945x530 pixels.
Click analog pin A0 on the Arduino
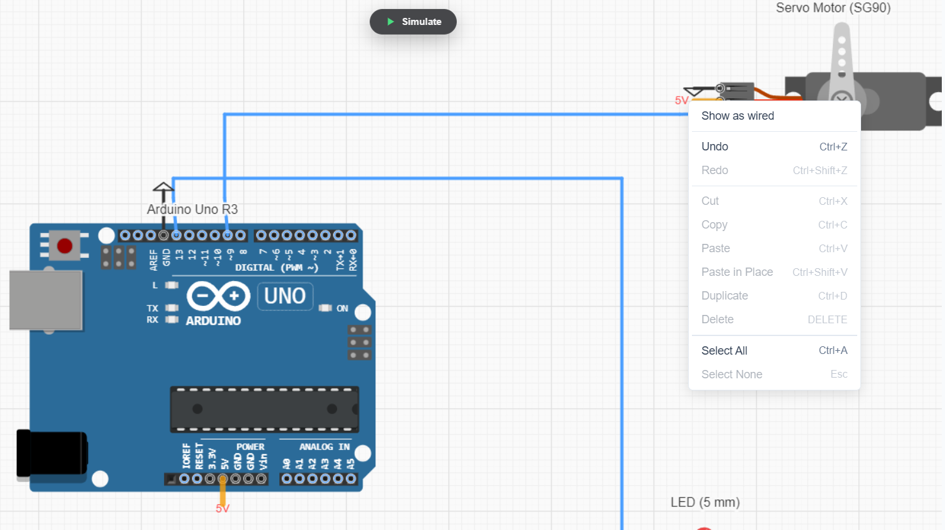click(287, 479)
